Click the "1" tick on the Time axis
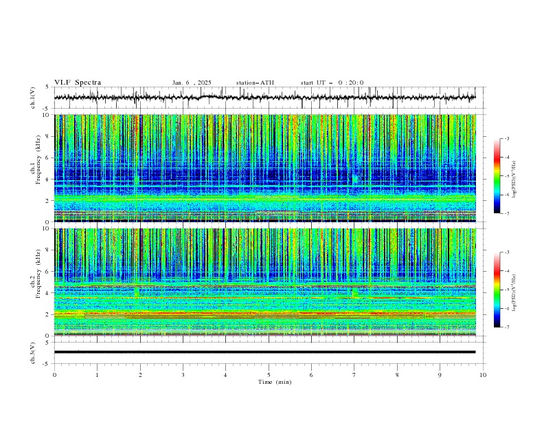Screen dimensions: 544x421 [x=97, y=375]
